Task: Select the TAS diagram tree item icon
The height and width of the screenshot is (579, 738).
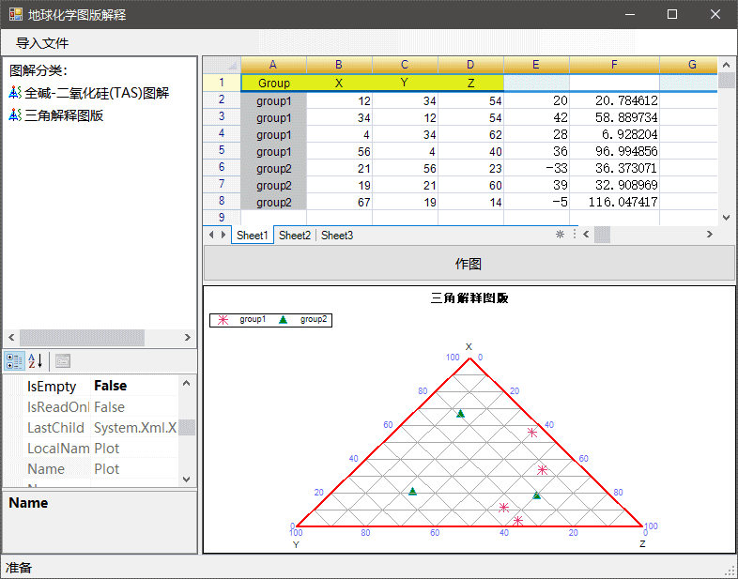Action: pyautogui.click(x=15, y=93)
